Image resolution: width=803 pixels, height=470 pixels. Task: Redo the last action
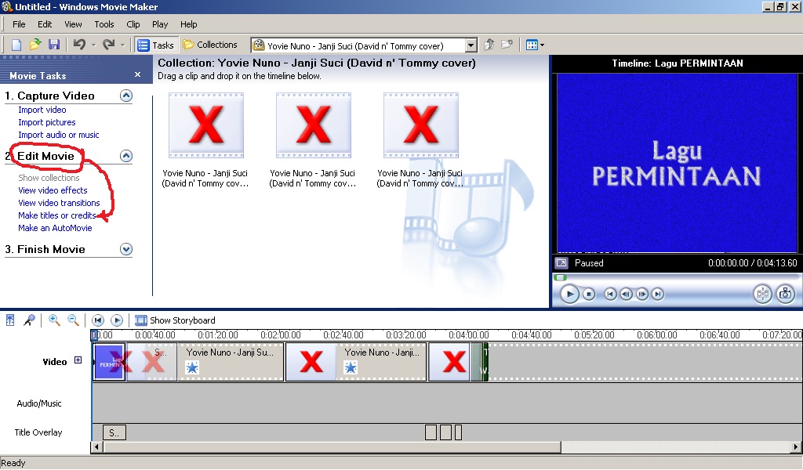(108, 45)
